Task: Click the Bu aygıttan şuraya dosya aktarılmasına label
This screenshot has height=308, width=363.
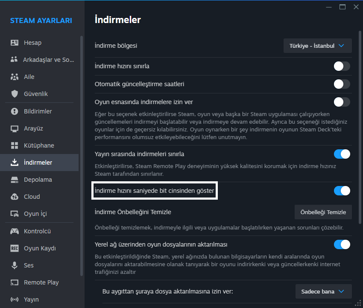Action: pos(167,291)
